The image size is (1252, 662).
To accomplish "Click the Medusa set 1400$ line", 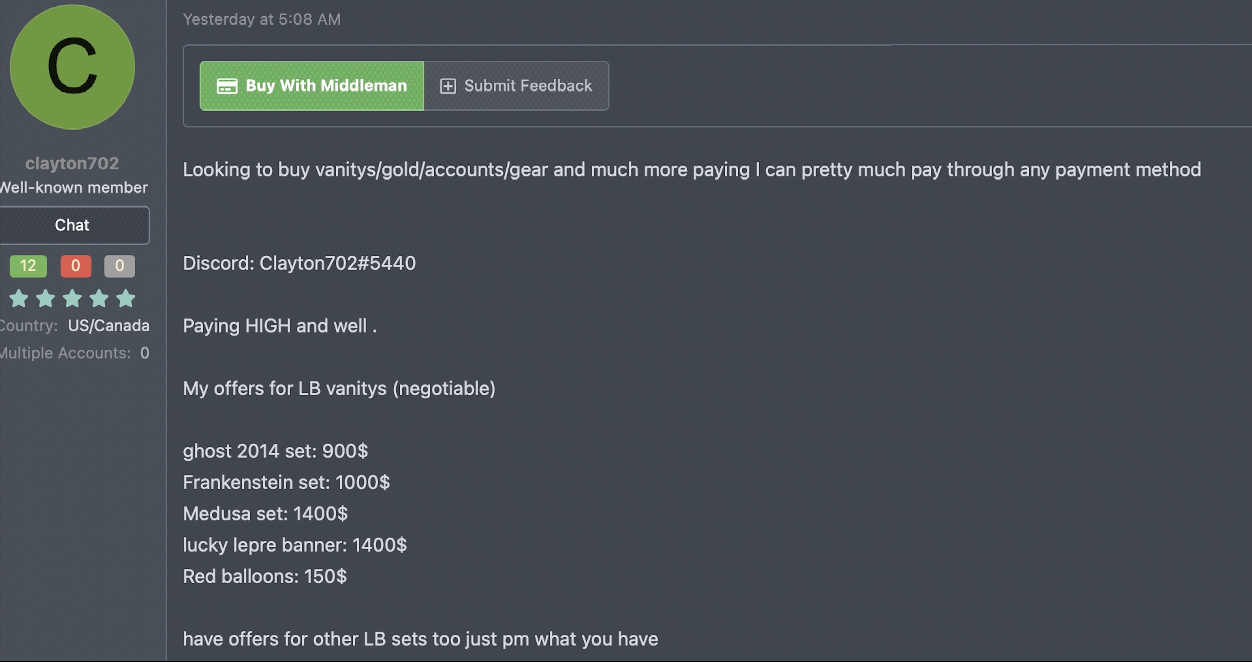I will point(265,514).
